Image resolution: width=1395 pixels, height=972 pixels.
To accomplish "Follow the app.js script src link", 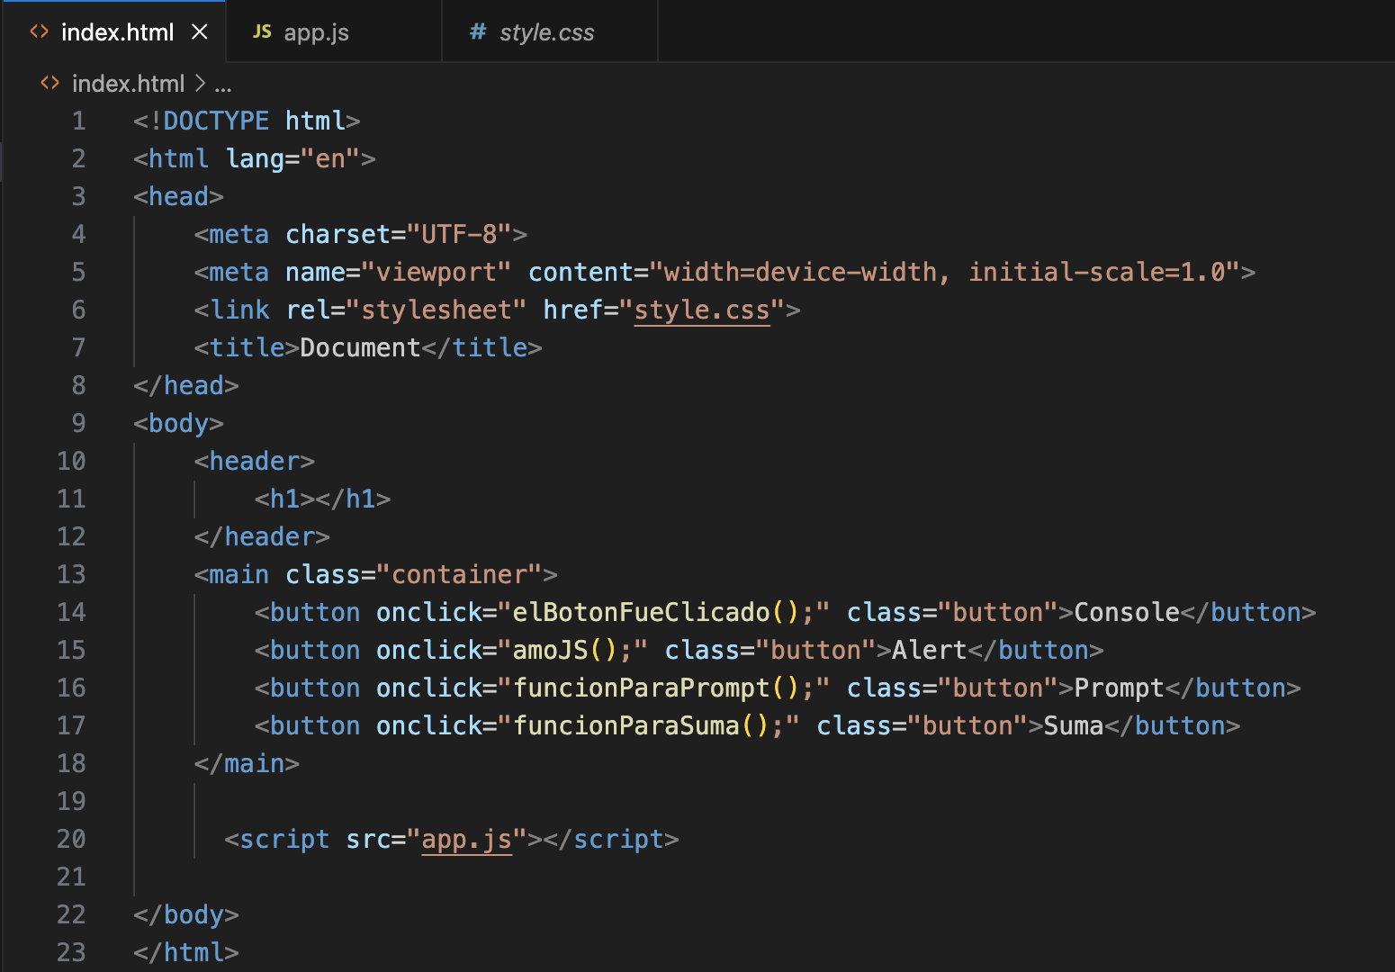I will tap(466, 840).
